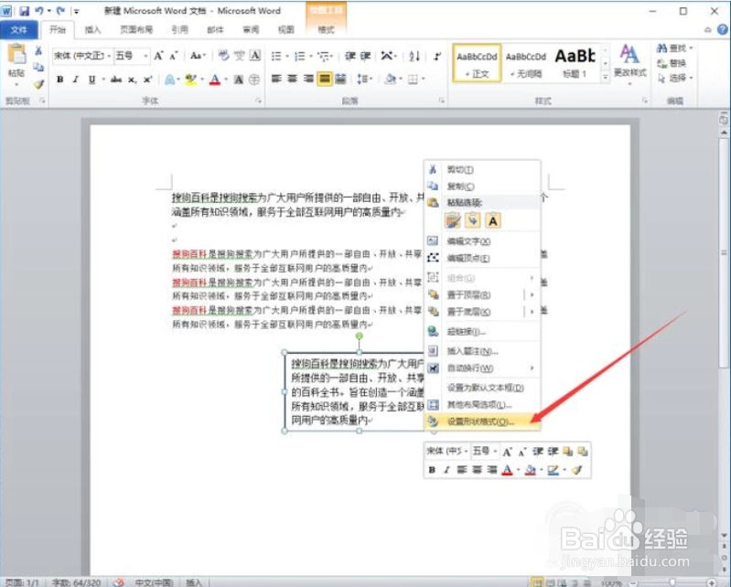The height and width of the screenshot is (587, 731).
Task: Center text in ribbon paragraph group
Action: pyautogui.click(x=292, y=80)
